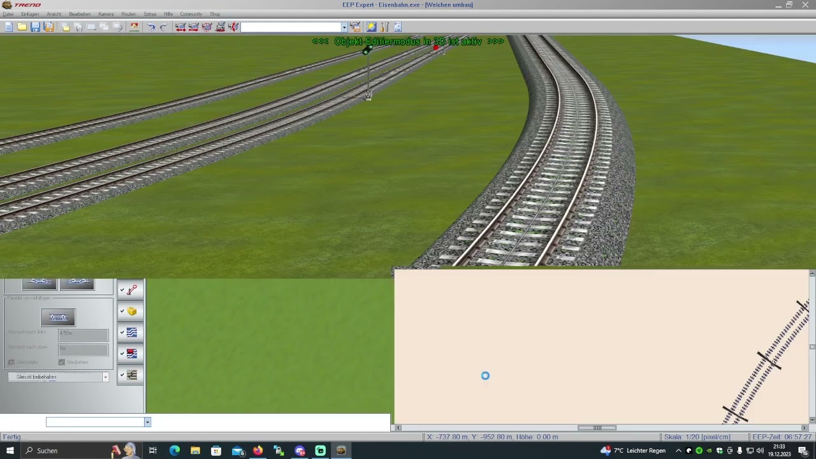Image resolution: width=816 pixels, height=459 pixels.
Task: Click the red signal in the 3D view
Action: [436, 48]
